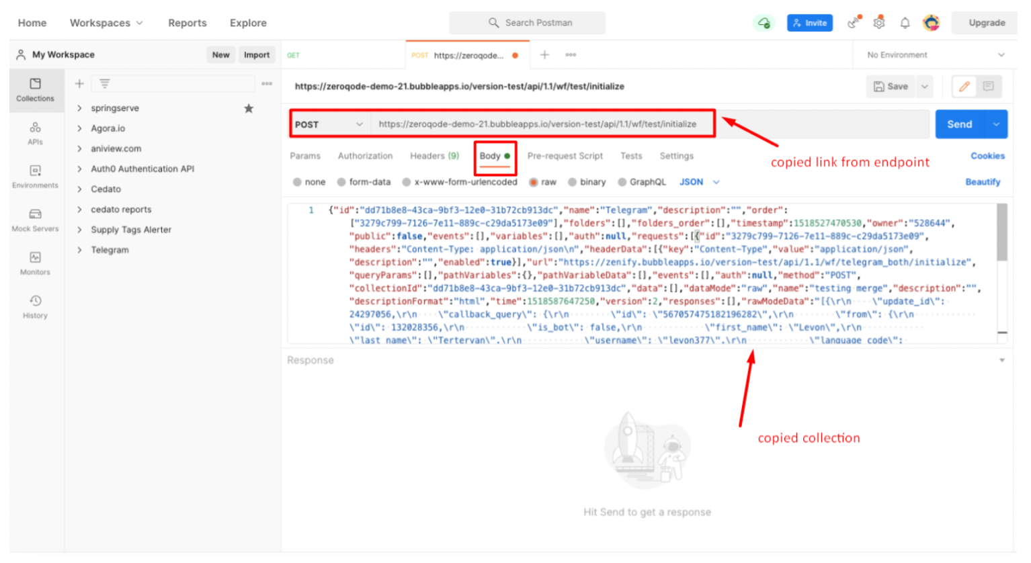Select the GET request tab
The height and width of the screenshot is (563, 1031).
[x=343, y=55]
